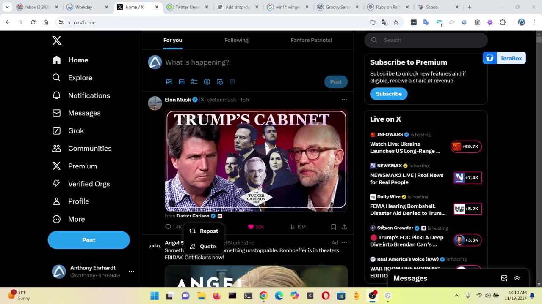Open Communities from the sidebar
The width and height of the screenshot is (542, 304).
point(82,149)
